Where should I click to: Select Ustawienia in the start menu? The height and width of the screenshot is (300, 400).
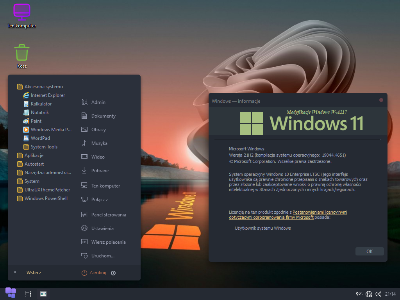102,229
